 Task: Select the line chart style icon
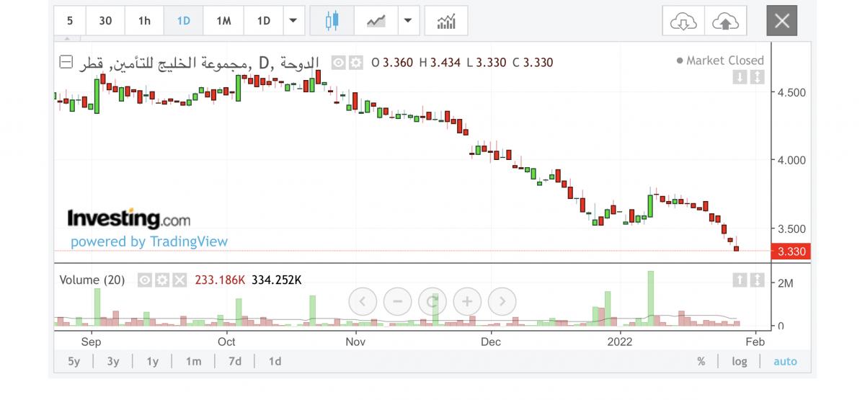[376, 21]
